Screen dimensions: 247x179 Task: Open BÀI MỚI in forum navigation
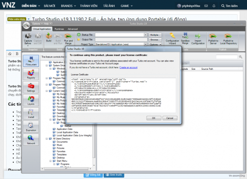coord(49,6)
